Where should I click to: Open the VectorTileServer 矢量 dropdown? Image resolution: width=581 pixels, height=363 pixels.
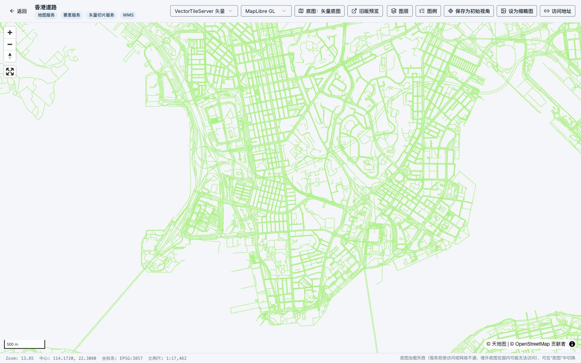(204, 11)
